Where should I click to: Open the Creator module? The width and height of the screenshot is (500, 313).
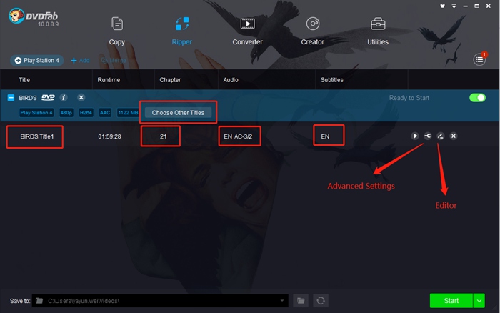click(x=313, y=31)
